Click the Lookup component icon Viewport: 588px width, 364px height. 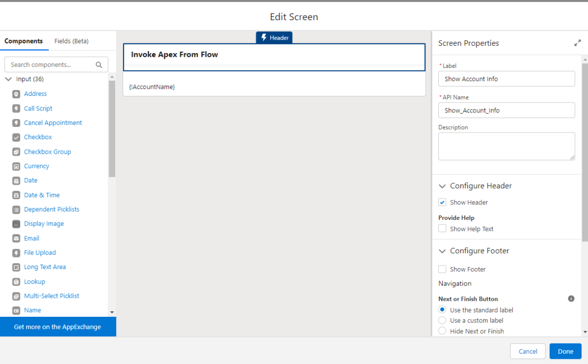17,281
